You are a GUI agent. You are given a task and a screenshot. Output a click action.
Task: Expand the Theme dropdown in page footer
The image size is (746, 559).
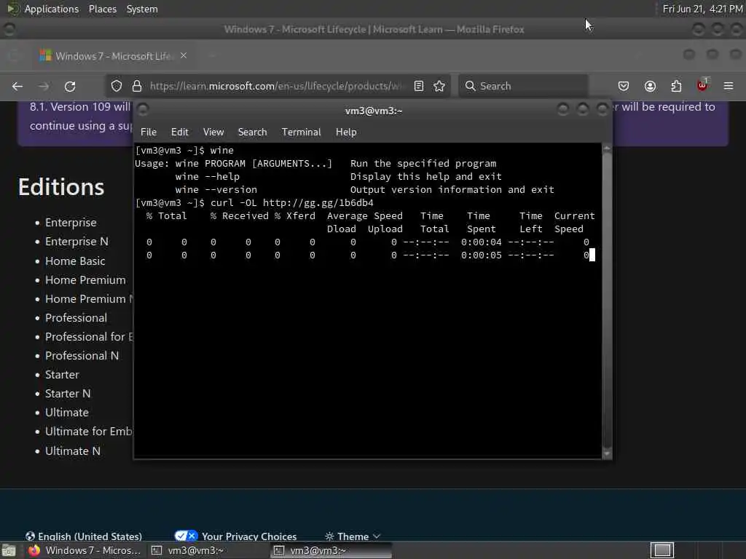[x=353, y=536]
